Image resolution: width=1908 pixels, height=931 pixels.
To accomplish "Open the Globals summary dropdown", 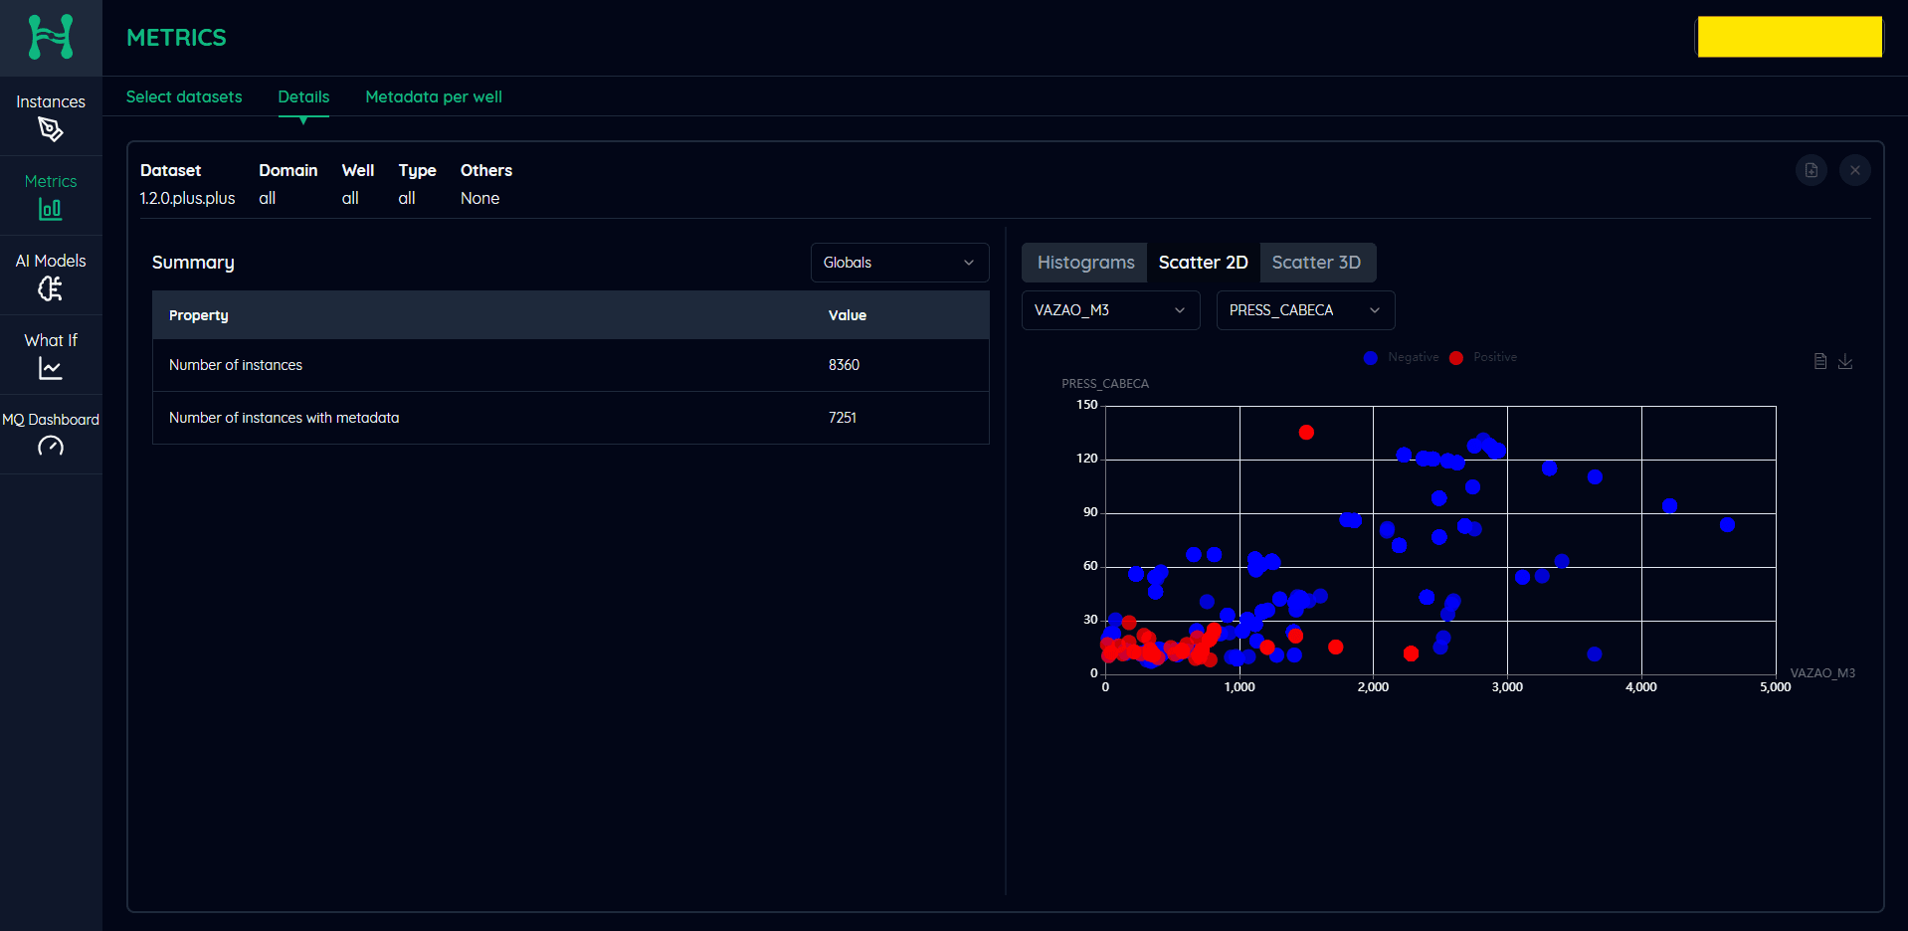I will coord(899,263).
